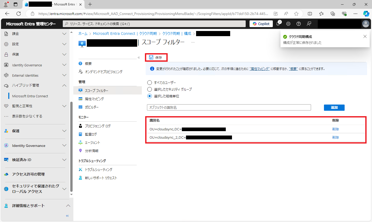This screenshot has height=222, width=372.
Task: Open Microsoft Entra Connect | クラウド同期 breadcrumb
Action: (125, 34)
